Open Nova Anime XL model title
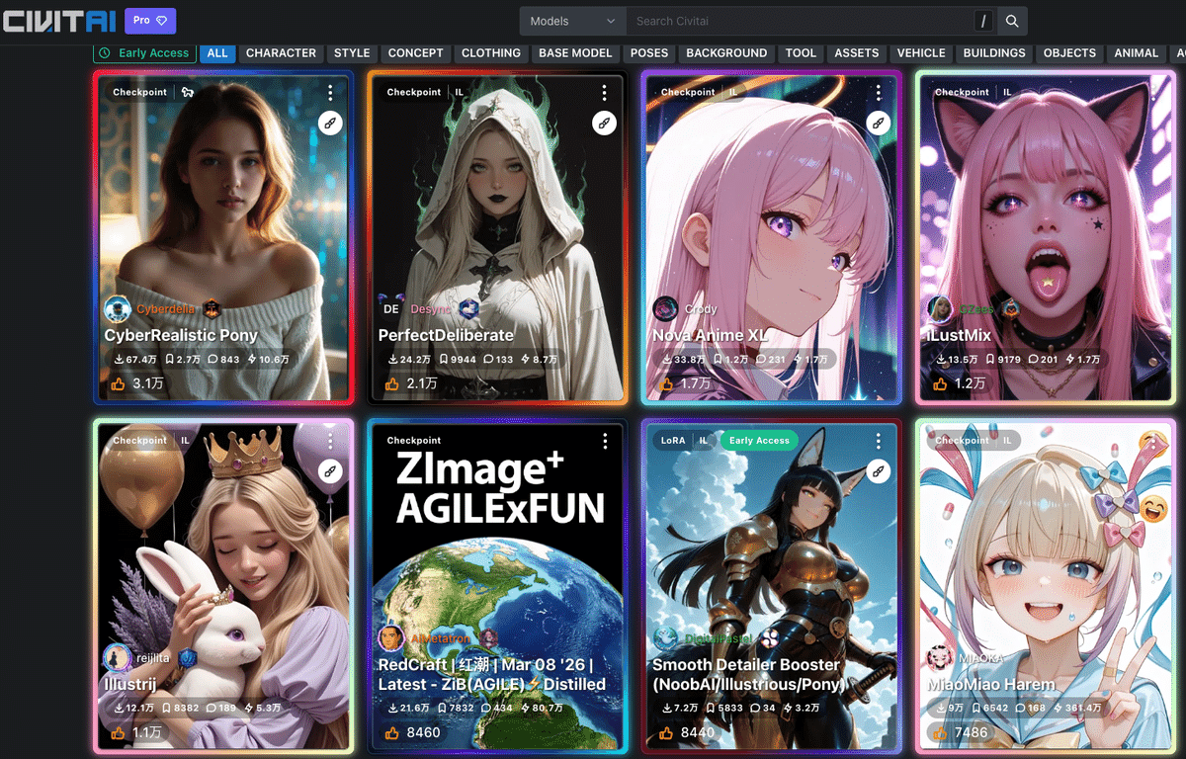Screen dimensions: 1186x759 pos(710,335)
